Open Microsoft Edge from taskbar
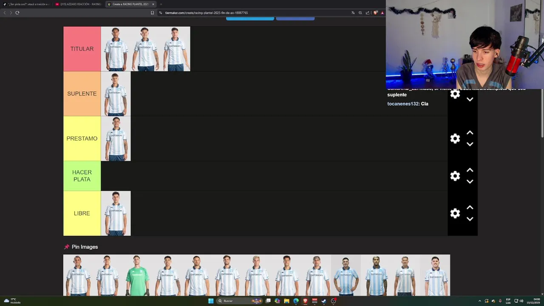The width and height of the screenshot is (544, 306). coord(296,301)
